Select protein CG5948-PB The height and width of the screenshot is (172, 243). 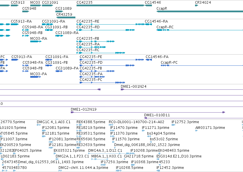(26, 71)
